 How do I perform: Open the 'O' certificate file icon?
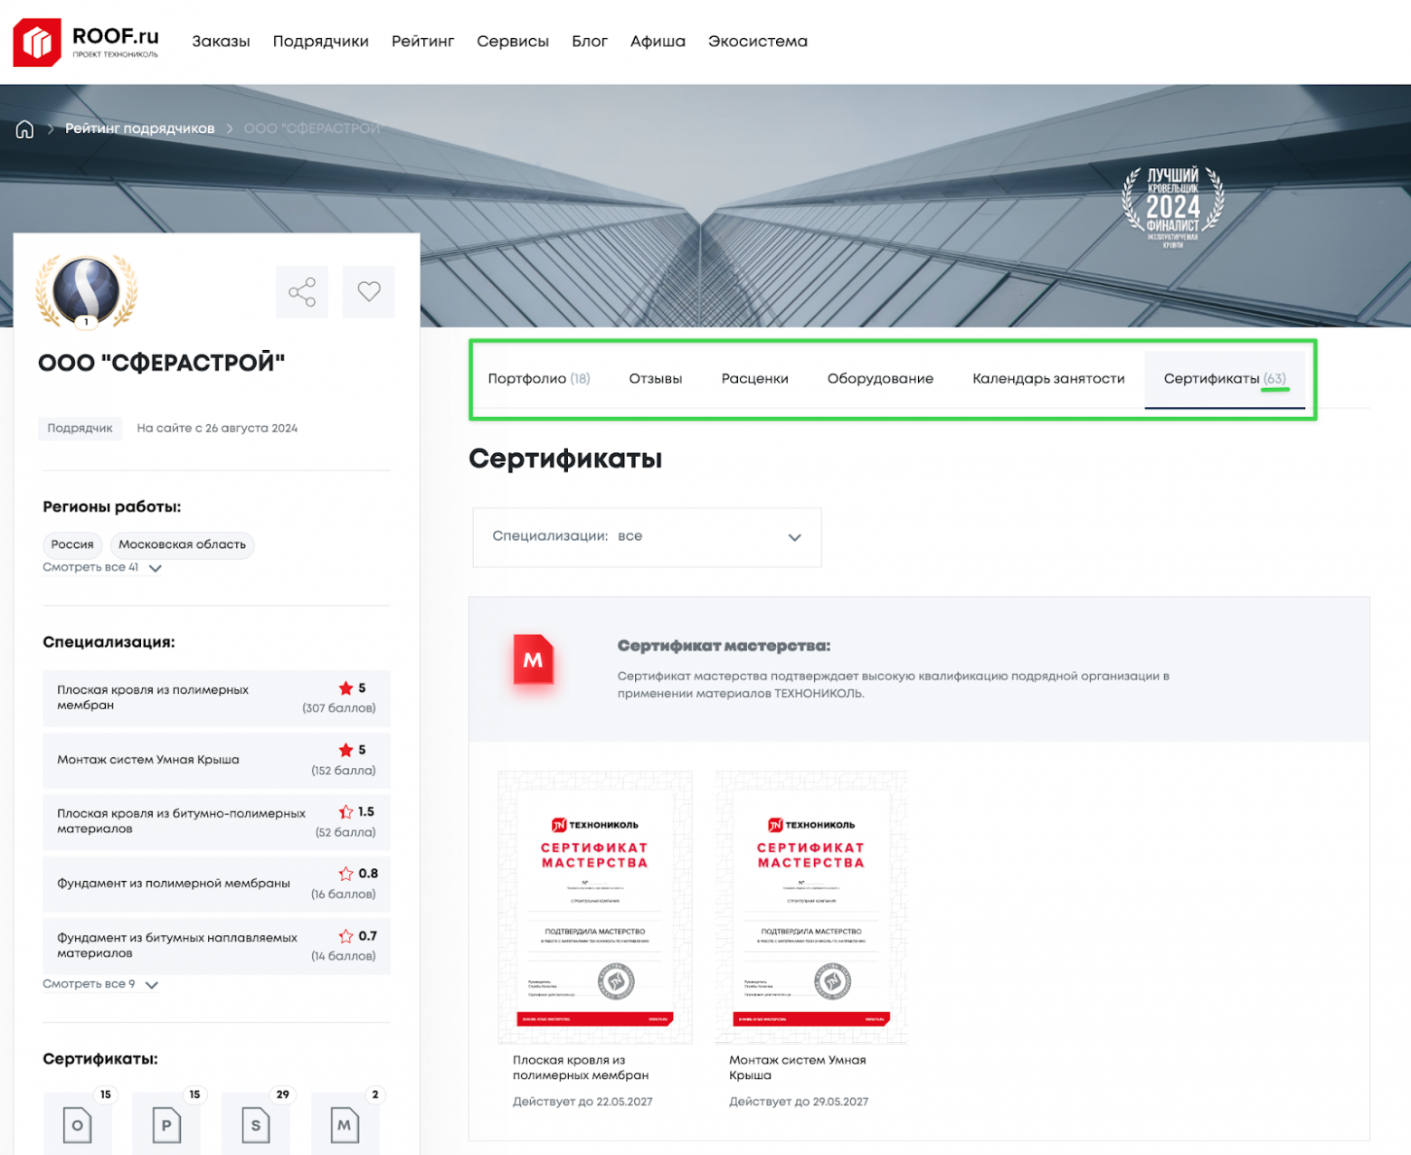pos(78,1124)
